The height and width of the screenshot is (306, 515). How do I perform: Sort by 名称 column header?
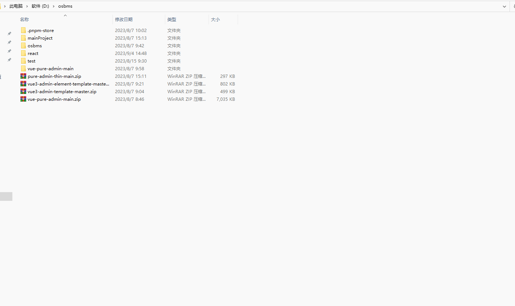click(24, 20)
